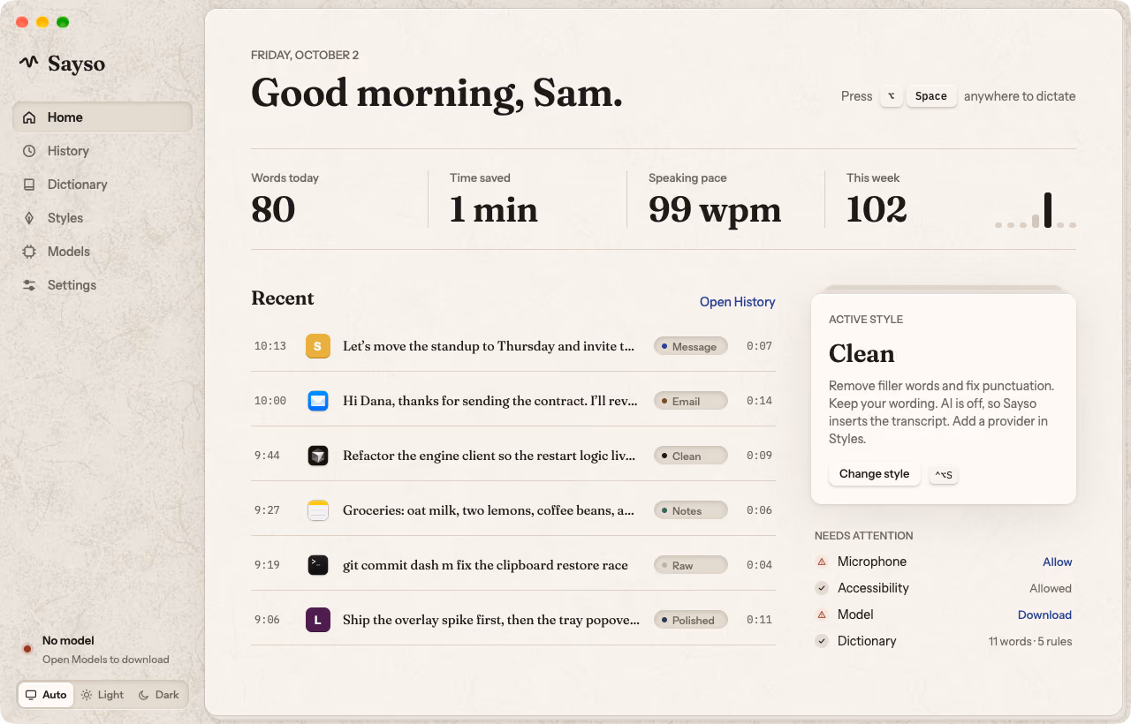This screenshot has width=1131, height=724.
Task: Open the Refactor the engine client entry
Action: [513, 456]
